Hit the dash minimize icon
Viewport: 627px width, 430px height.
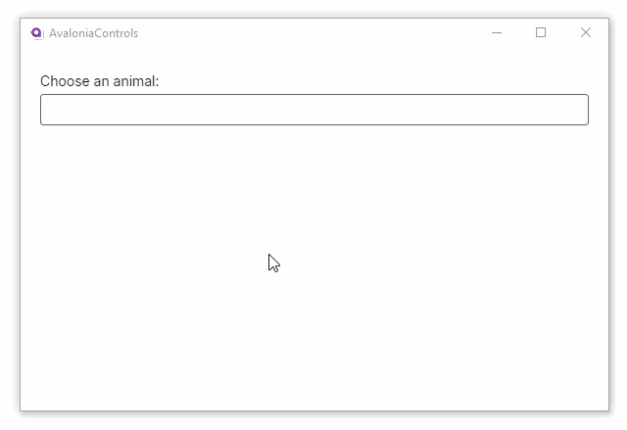497,32
